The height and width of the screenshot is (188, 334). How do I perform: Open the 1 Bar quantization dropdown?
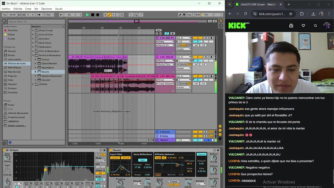49,15
